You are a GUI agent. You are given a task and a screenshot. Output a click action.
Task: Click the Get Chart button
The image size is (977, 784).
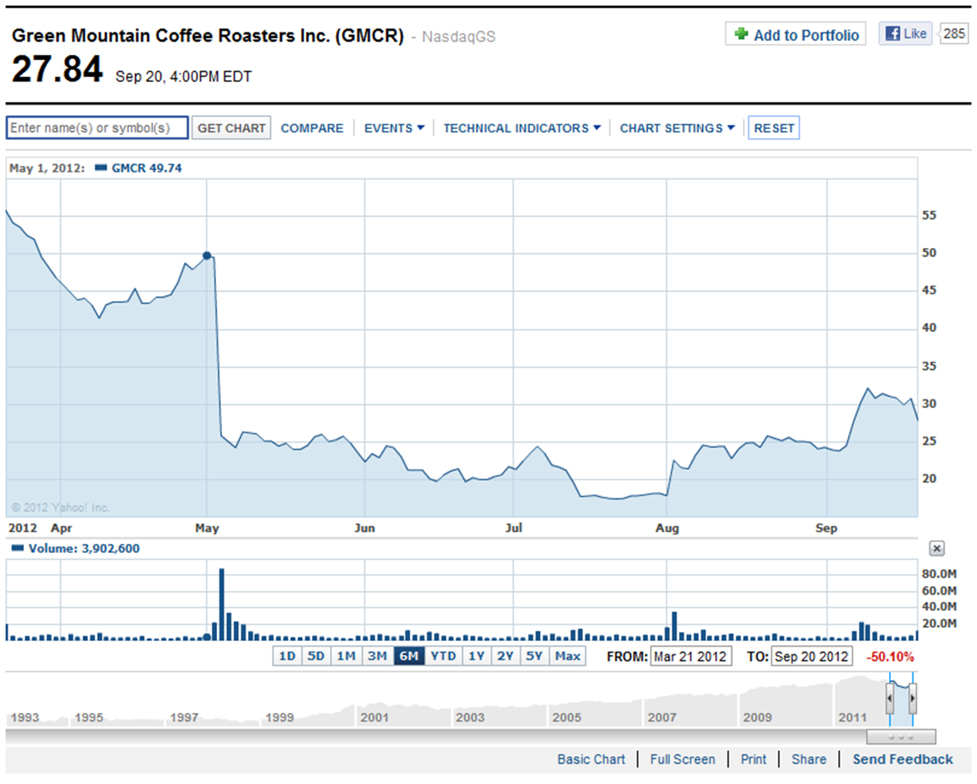pyautogui.click(x=232, y=128)
